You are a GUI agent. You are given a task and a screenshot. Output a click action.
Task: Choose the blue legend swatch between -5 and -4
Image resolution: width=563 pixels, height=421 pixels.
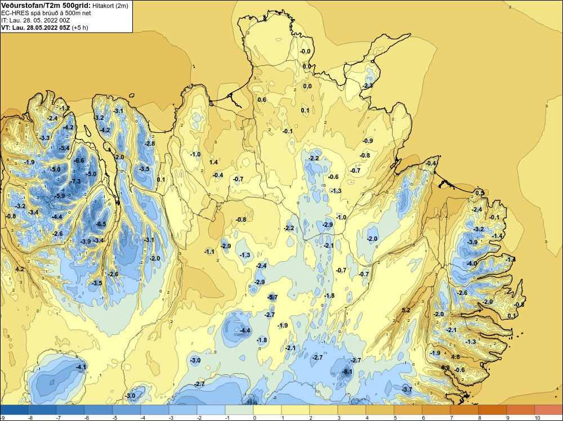pyautogui.click(x=127, y=410)
